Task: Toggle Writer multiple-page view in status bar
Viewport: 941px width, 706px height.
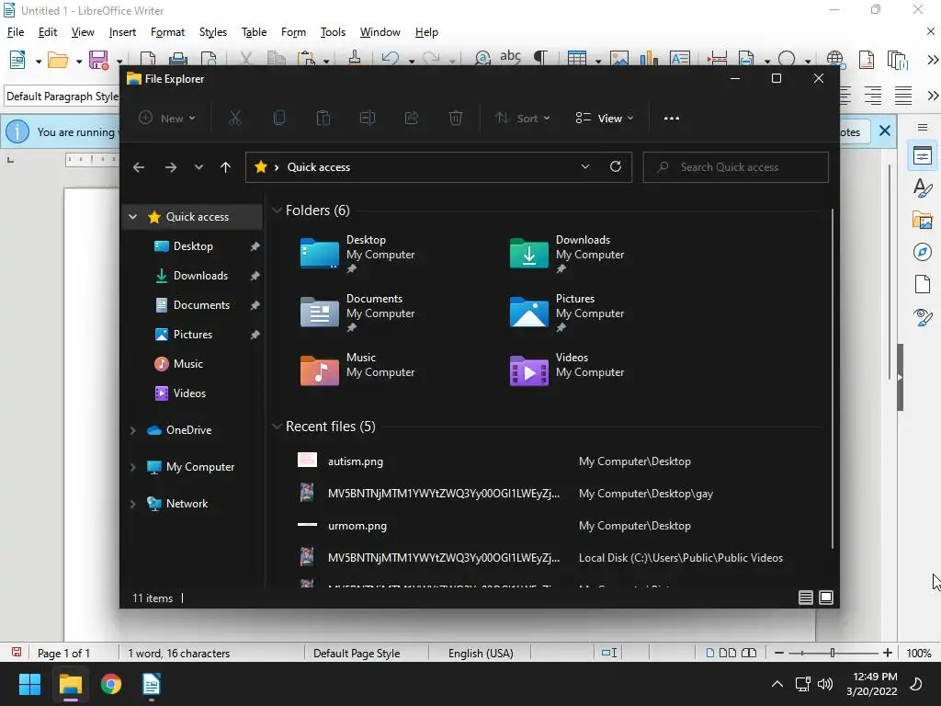Action: (728, 653)
